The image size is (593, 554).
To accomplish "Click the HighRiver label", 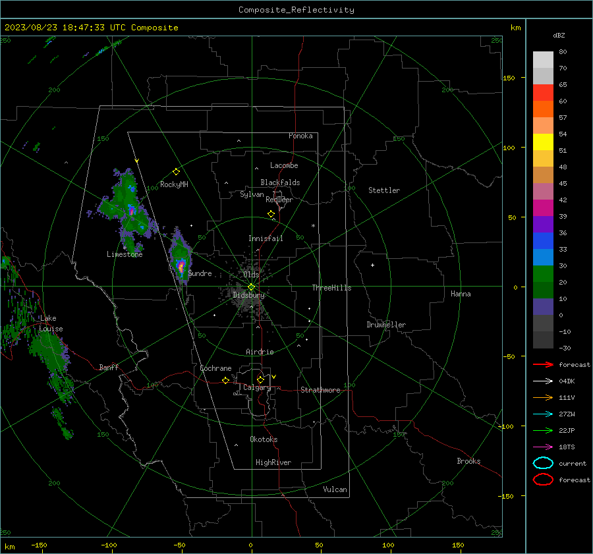I will [x=273, y=462].
